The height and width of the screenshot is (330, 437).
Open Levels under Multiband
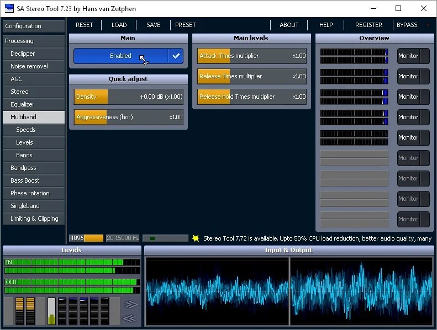click(34, 142)
